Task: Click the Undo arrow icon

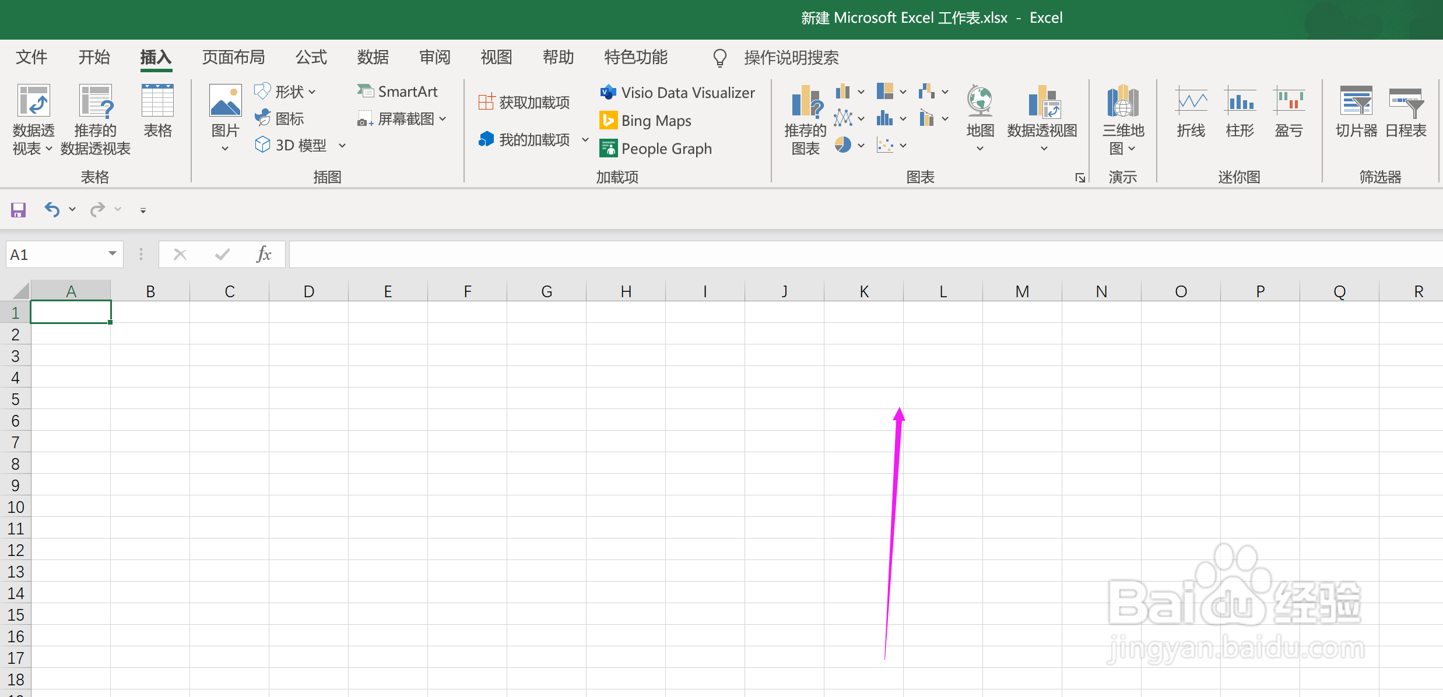Action: 52,209
